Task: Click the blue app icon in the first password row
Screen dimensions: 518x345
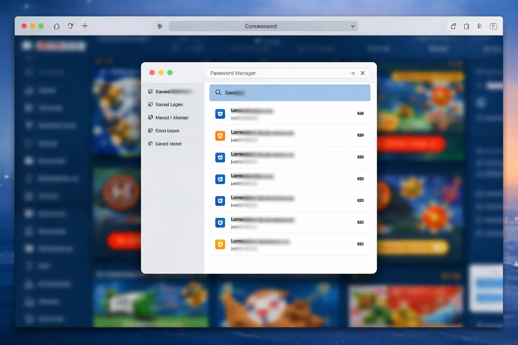Action: 220,114
